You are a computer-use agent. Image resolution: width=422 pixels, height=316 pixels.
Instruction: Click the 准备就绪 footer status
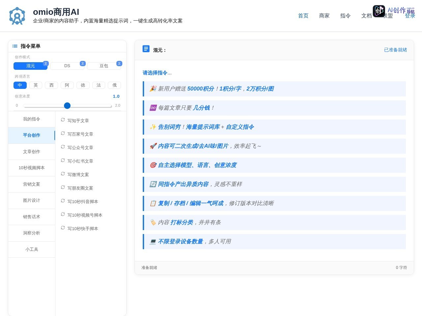pyautogui.click(x=149, y=268)
